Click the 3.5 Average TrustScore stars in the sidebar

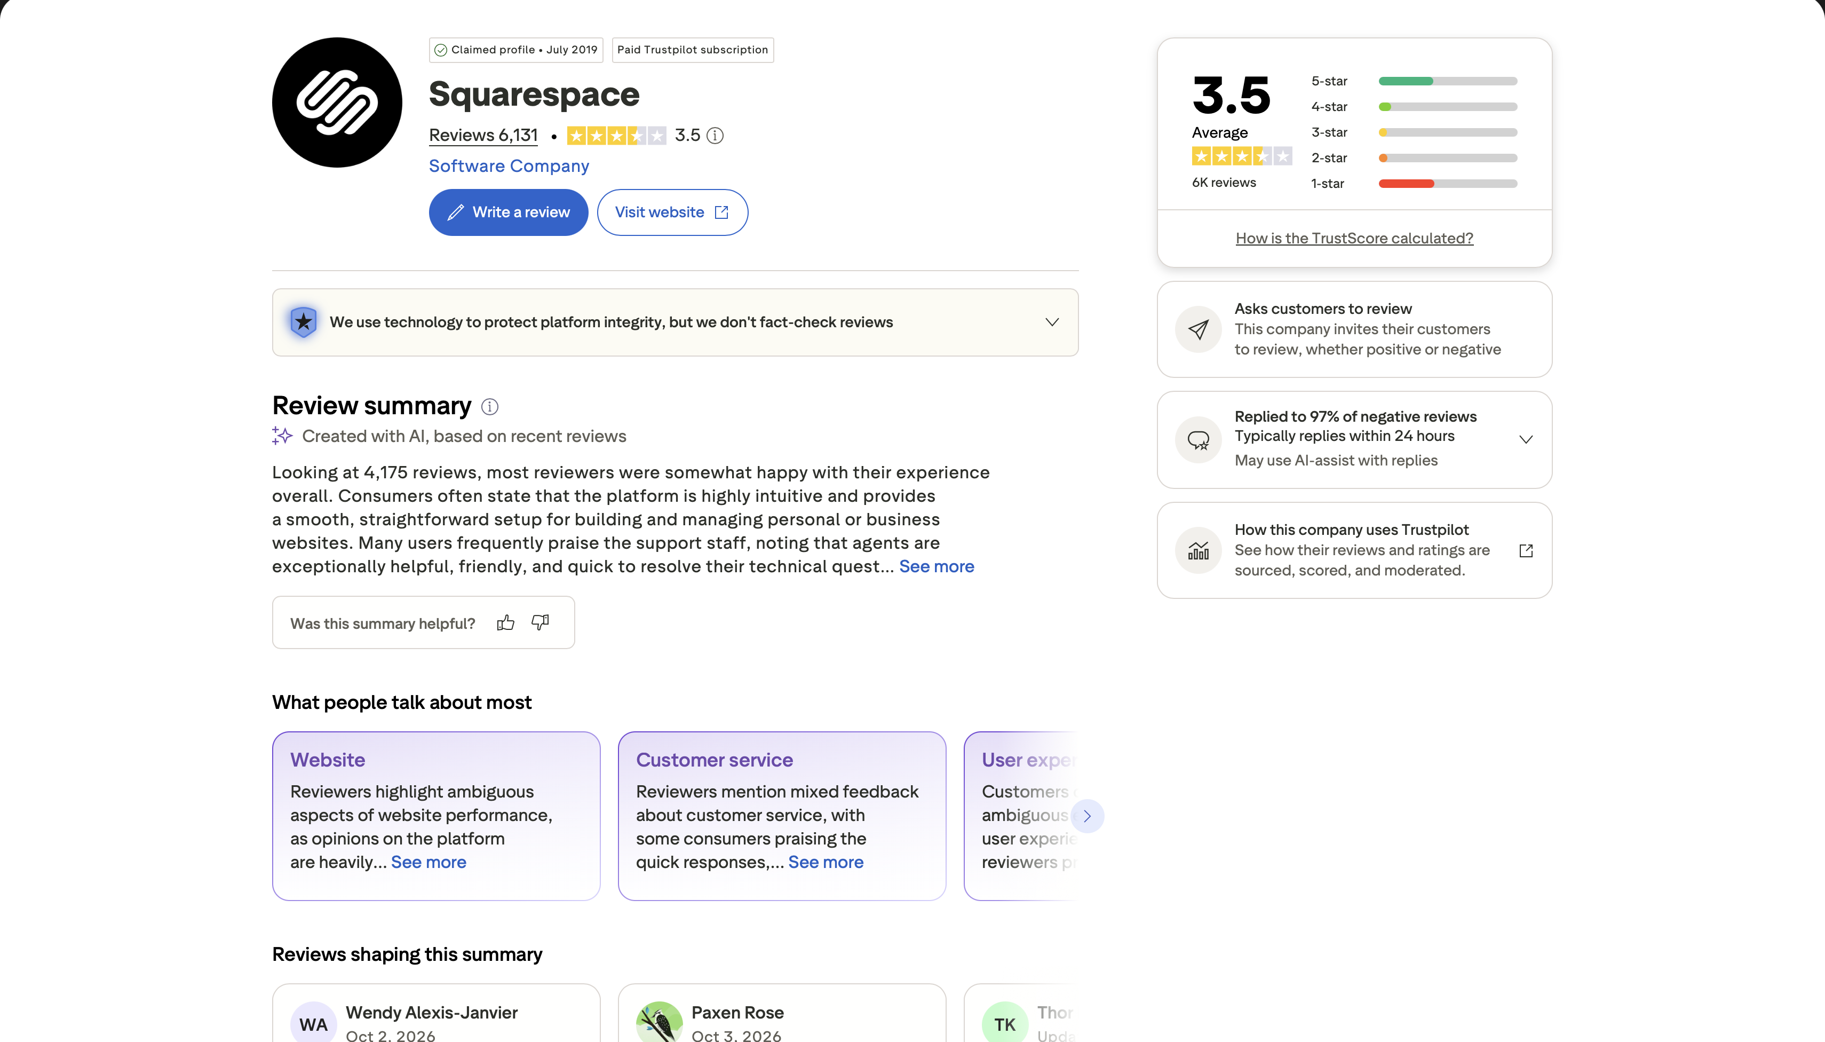1241,155
